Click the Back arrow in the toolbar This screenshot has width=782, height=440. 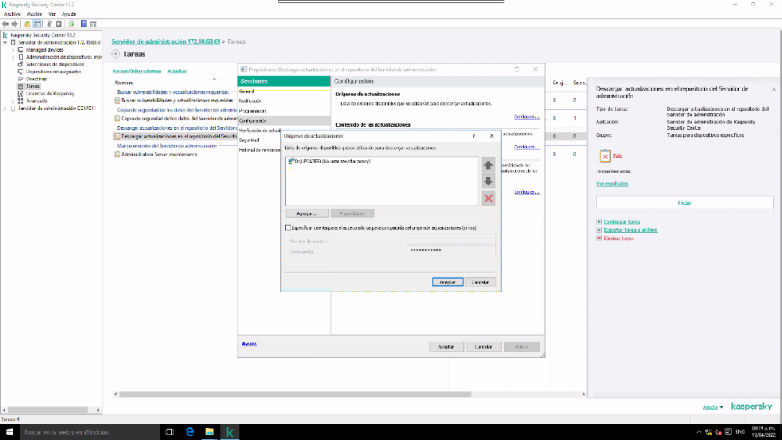point(5,24)
